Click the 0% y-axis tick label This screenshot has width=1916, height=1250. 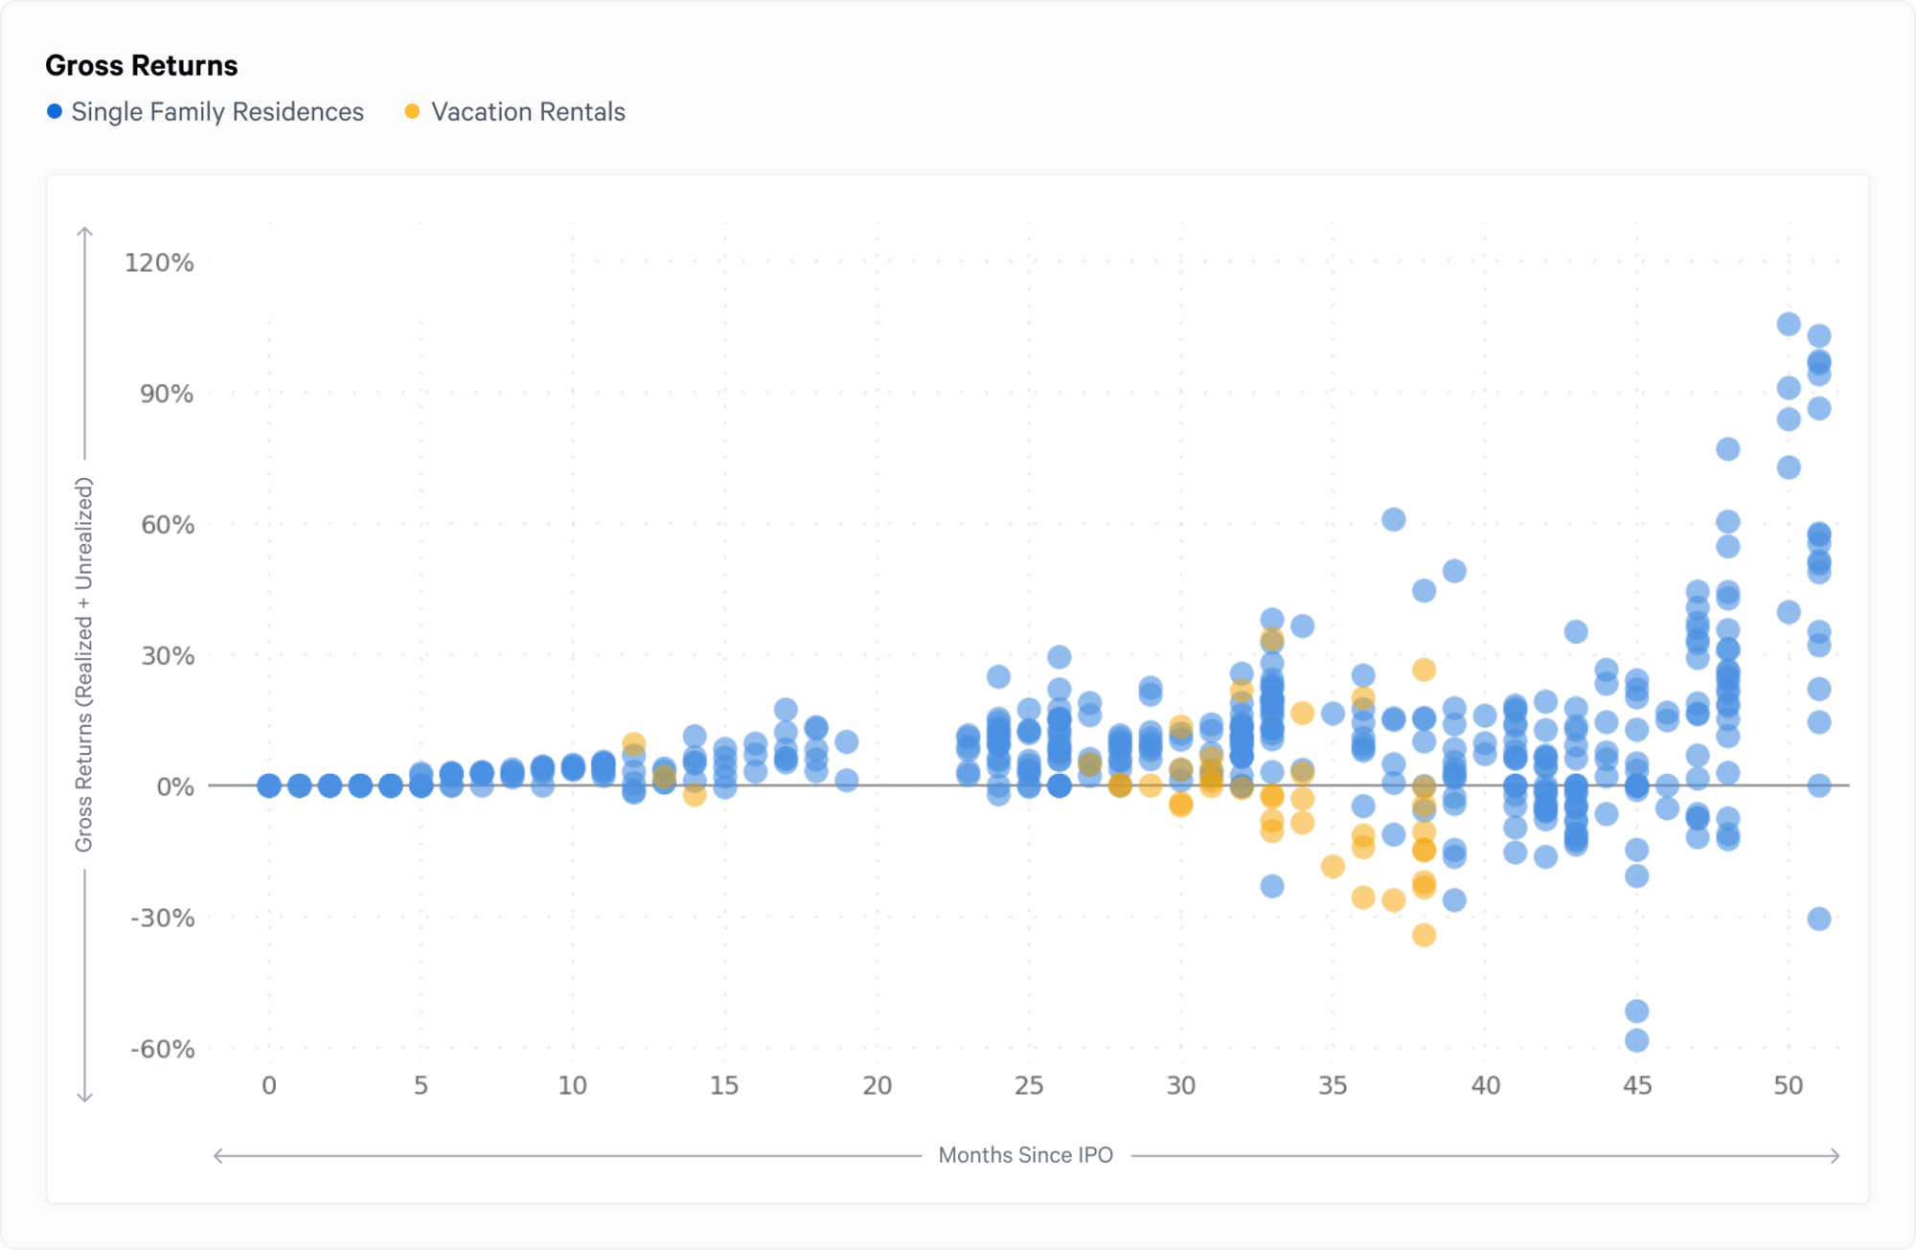click(174, 786)
